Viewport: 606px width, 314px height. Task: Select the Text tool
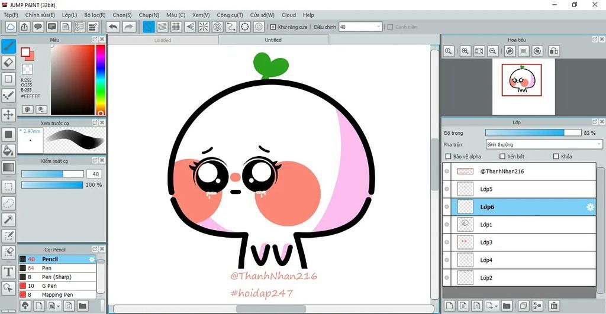click(8, 272)
